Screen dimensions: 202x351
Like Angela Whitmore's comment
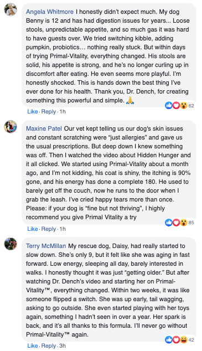tap(33, 111)
